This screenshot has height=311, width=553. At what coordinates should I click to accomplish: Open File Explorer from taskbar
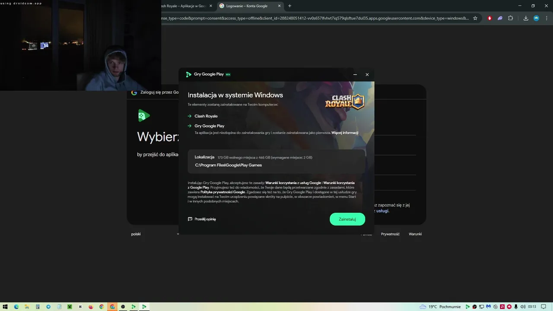pos(27,307)
